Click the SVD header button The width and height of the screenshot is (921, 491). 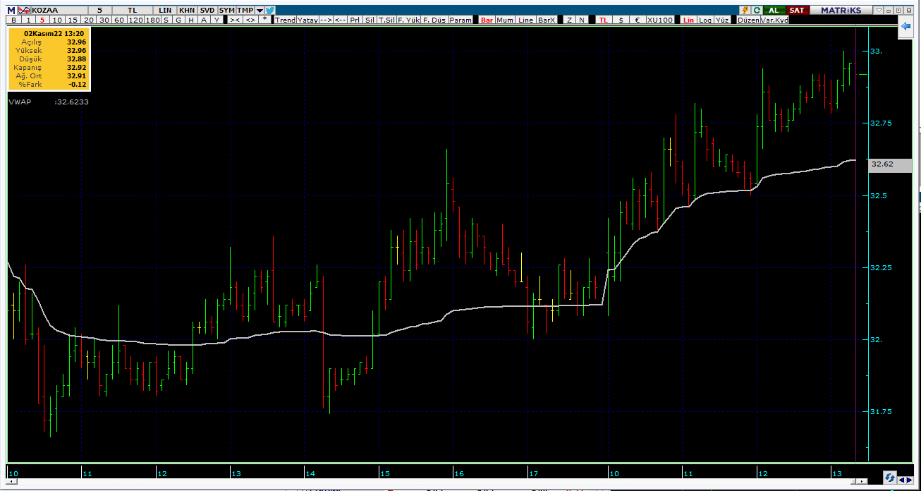(x=207, y=11)
